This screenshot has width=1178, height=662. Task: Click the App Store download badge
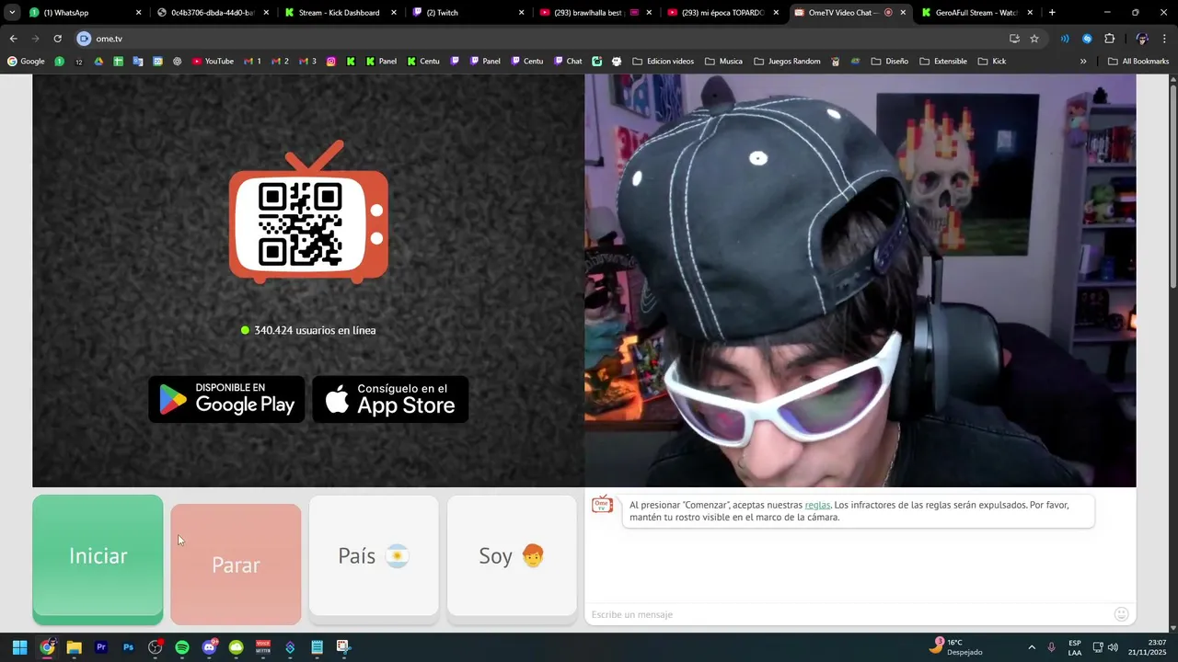pos(390,399)
